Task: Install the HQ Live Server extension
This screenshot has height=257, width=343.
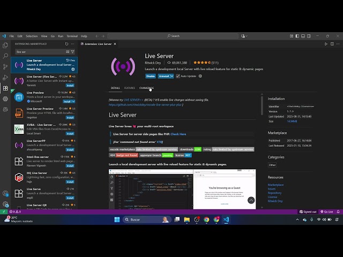Action: click(x=70, y=182)
